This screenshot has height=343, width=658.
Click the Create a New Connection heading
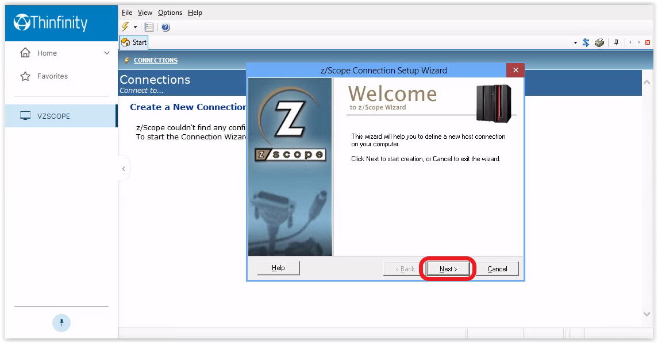click(188, 107)
